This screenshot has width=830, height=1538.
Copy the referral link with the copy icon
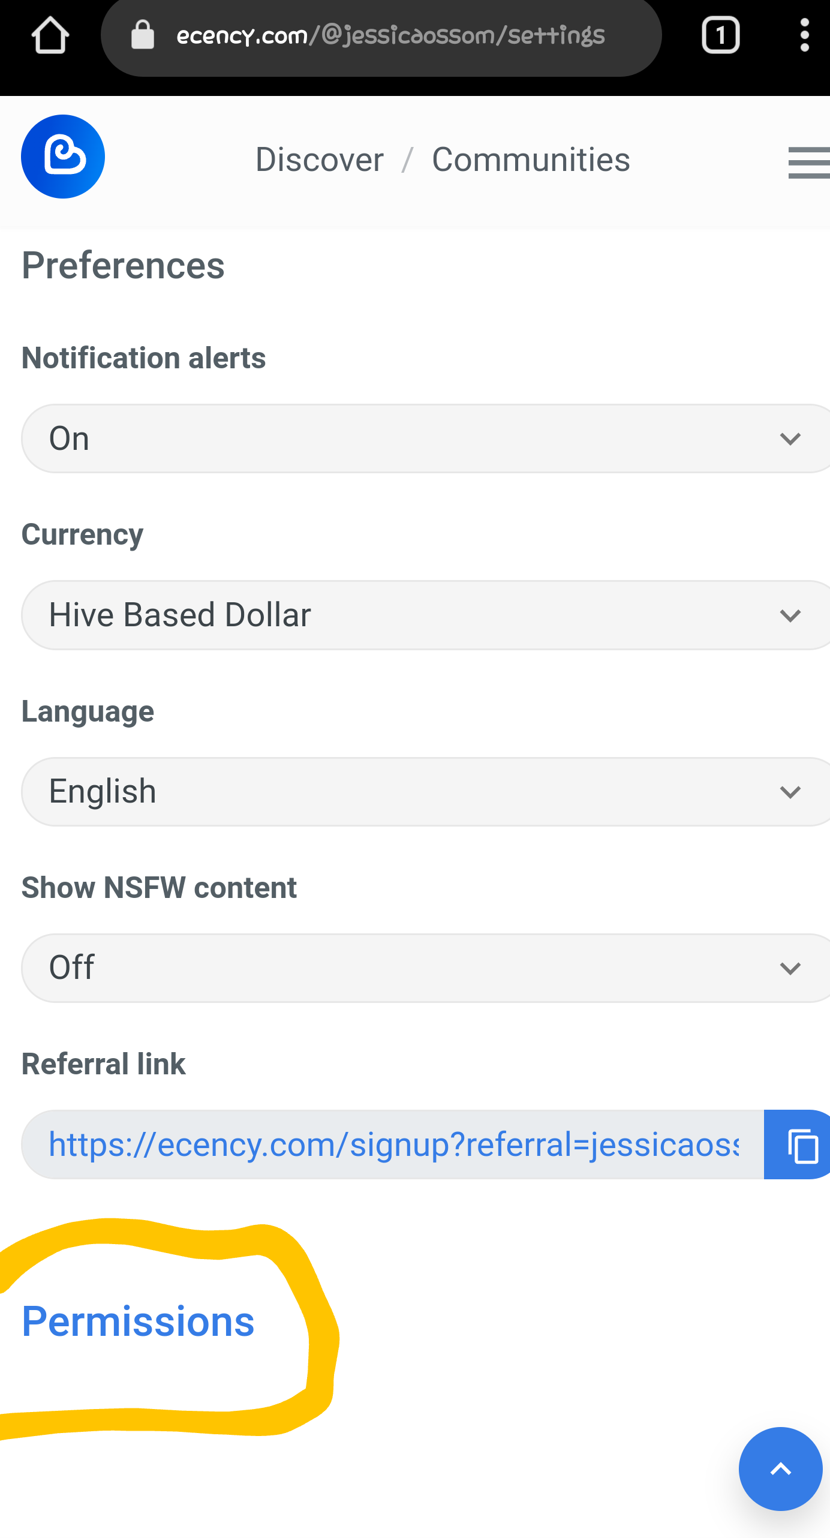(x=797, y=1145)
